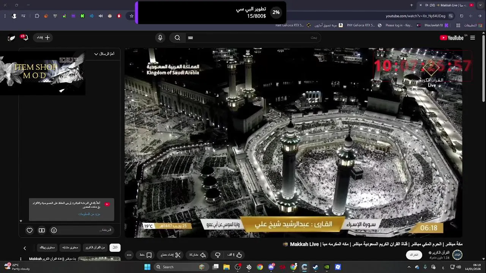Open site information tune icon in the address bar
Screen dimensions: 486x273
[x=451, y=16]
